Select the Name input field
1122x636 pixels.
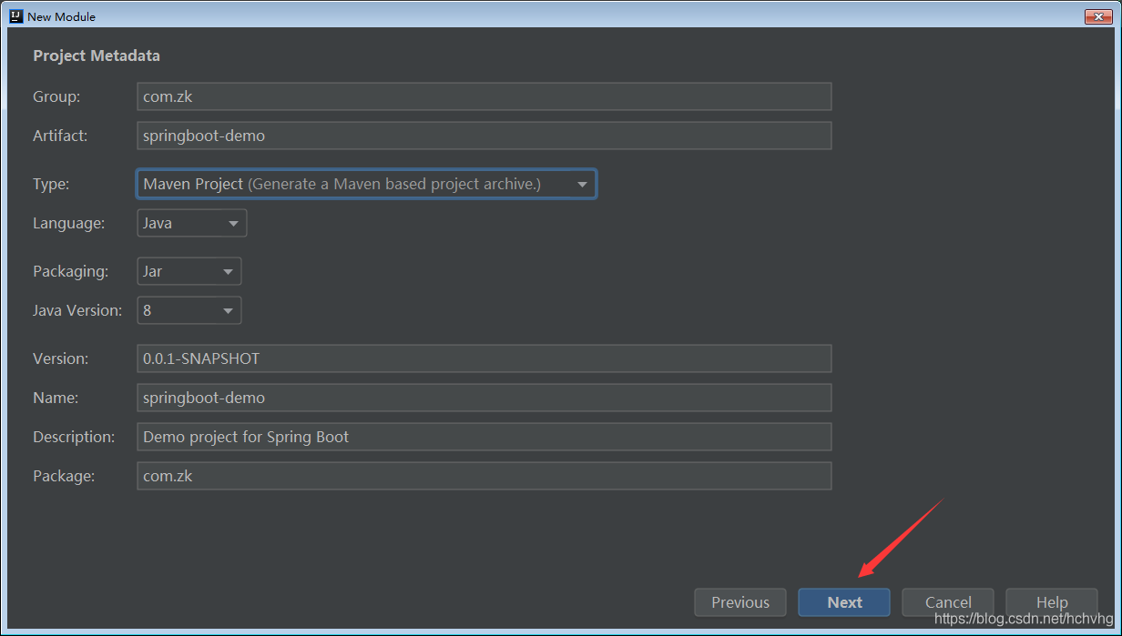(484, 398)
